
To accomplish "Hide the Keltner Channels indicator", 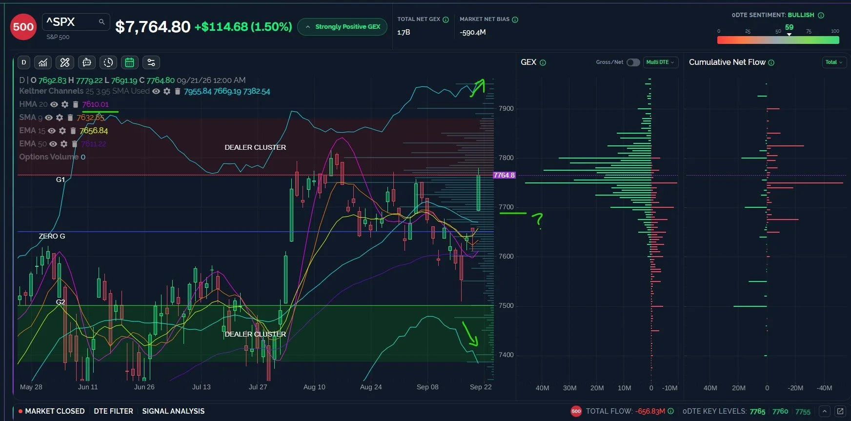I will pos(156,91).
